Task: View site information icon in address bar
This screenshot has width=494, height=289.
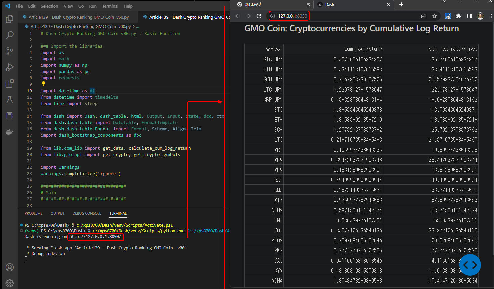Action: pos(273,16)
